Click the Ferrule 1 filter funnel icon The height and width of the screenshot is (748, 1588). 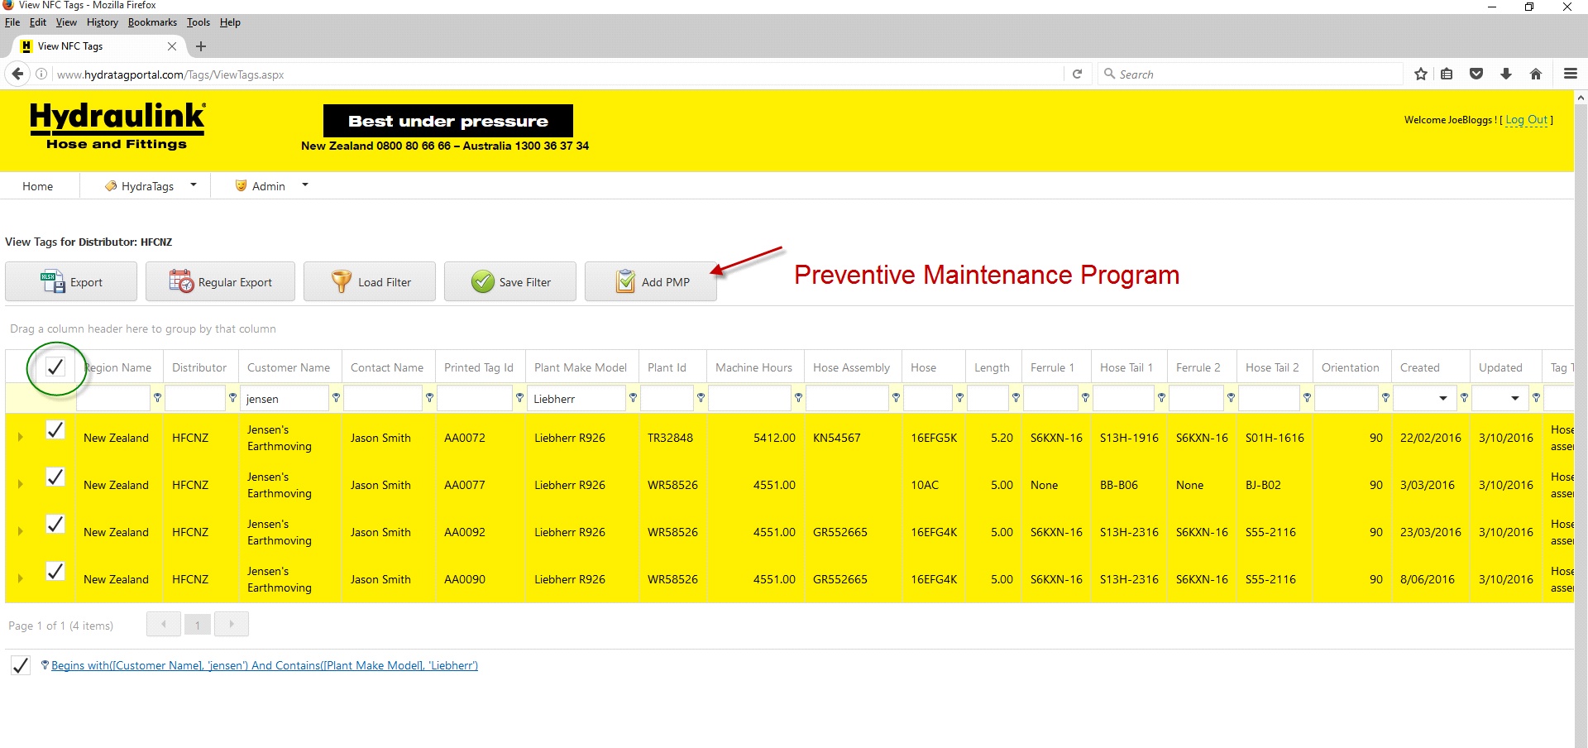click(x=1086, y=398)
